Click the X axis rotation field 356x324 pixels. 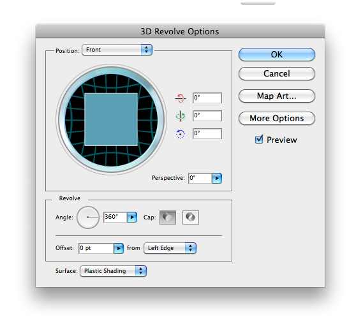tap(207, 98)
